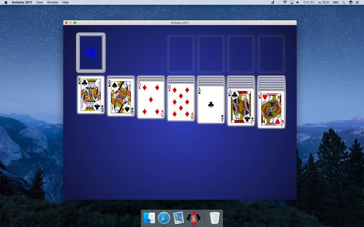This screenshot has height=227, width=364.
Task: Minimize the Solitaire 2017 window
Action: click(x=71, y=23)
